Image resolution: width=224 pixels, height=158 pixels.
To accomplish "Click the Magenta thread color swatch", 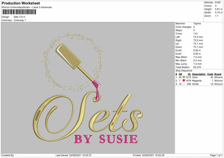I will click(184, 80).
